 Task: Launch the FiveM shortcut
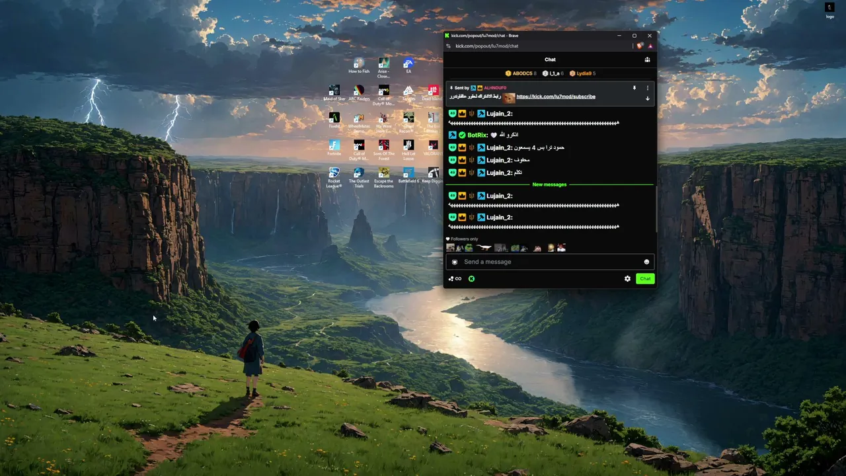pos(334,120)
